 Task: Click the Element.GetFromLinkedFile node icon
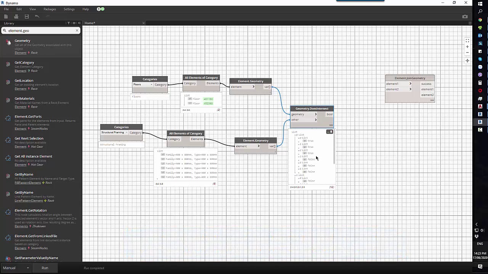[x=8, y=238]
